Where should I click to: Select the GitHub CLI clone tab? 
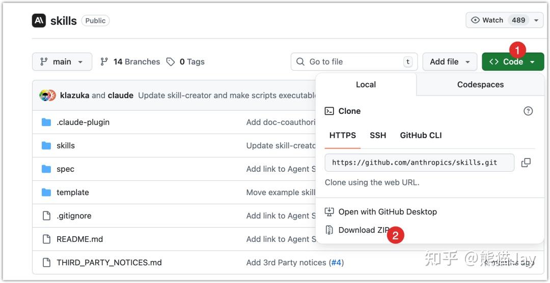click(421, 135)
